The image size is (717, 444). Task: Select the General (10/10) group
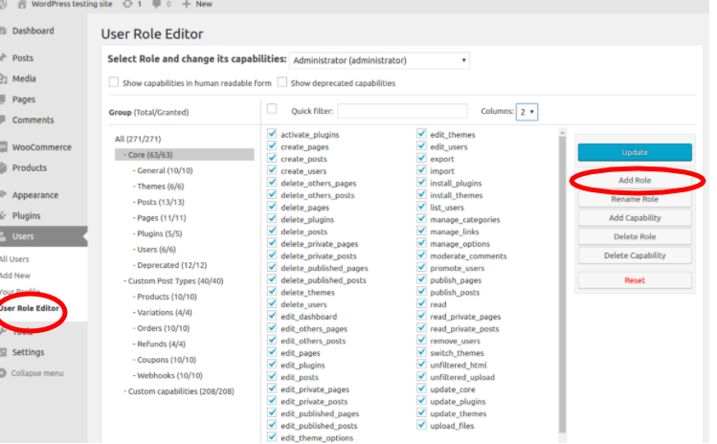point(165,170)
